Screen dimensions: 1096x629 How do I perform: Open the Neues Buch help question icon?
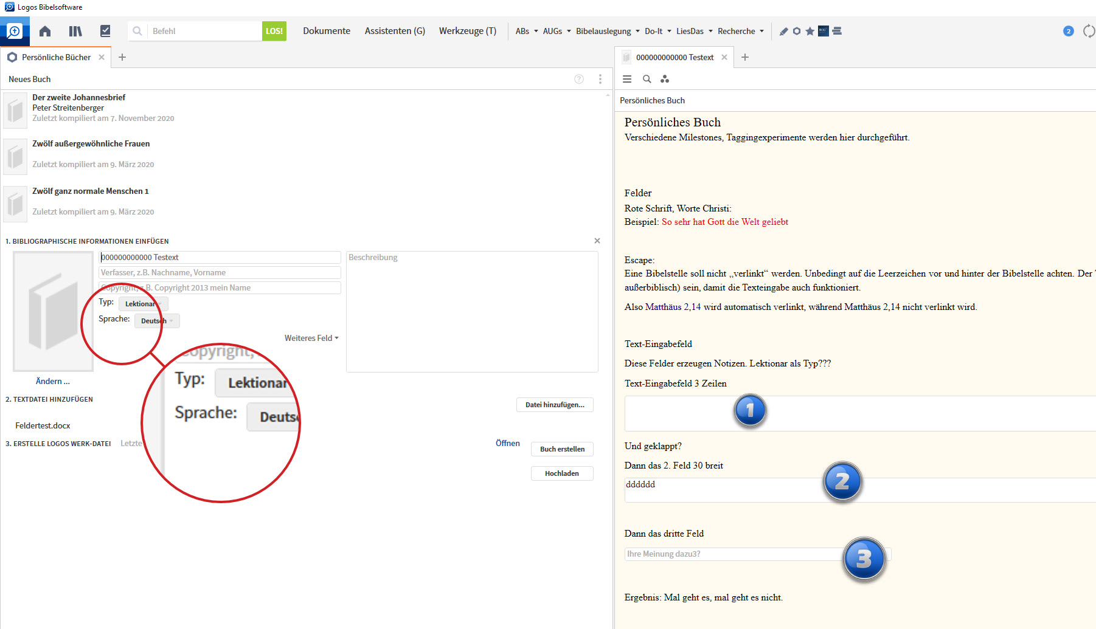579,79
